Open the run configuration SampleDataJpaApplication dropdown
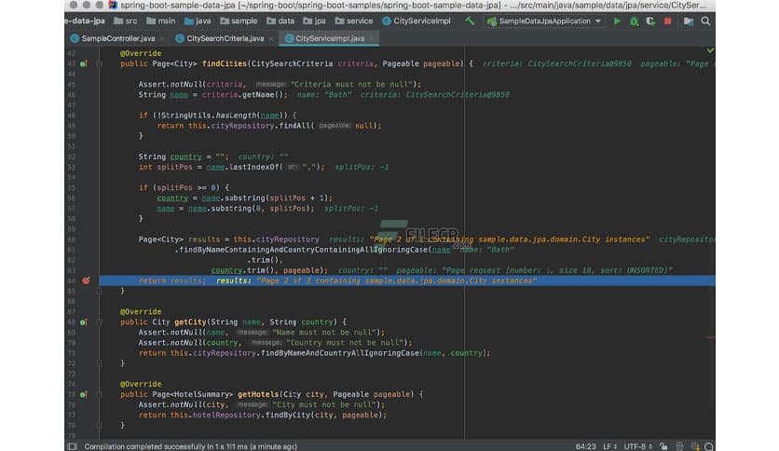This screenshot has height=451, width=779. pos(544,21)
